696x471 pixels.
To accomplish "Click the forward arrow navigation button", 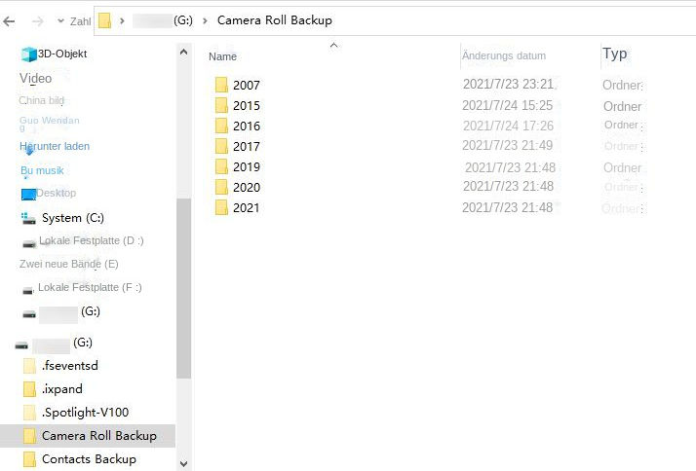I will (38, 20).
